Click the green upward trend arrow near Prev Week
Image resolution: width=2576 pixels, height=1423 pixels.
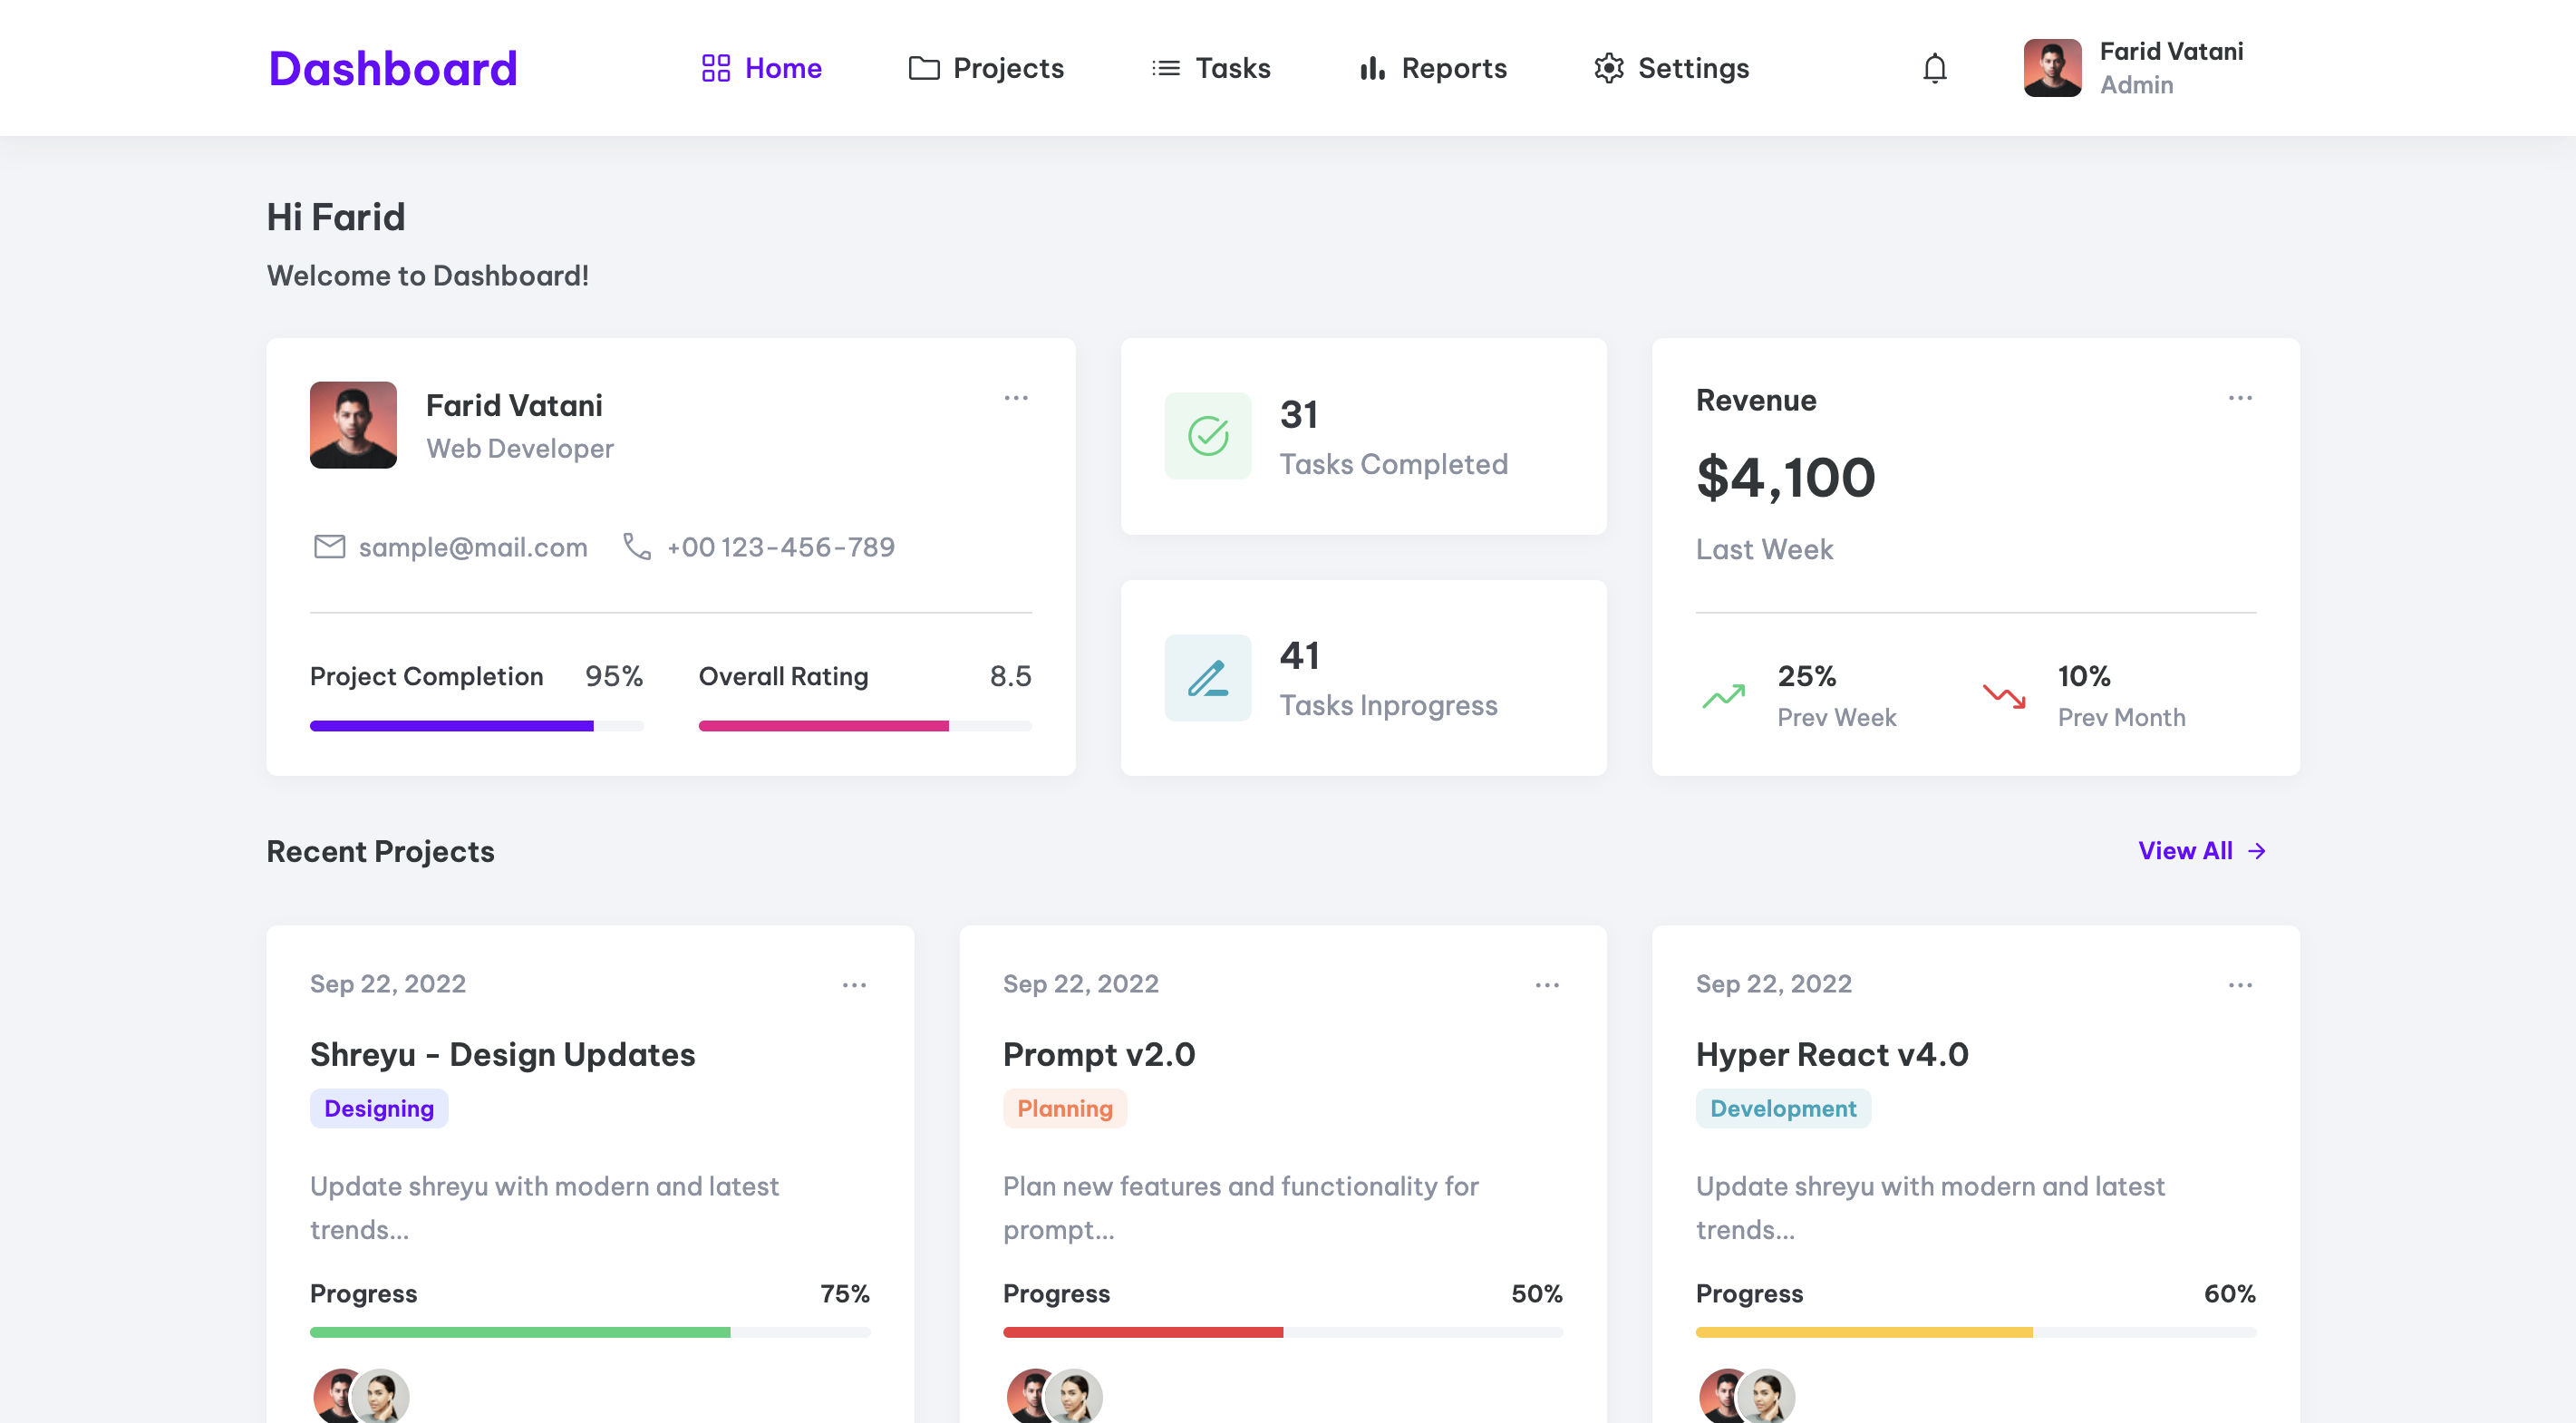click(x=1723, y=696)
